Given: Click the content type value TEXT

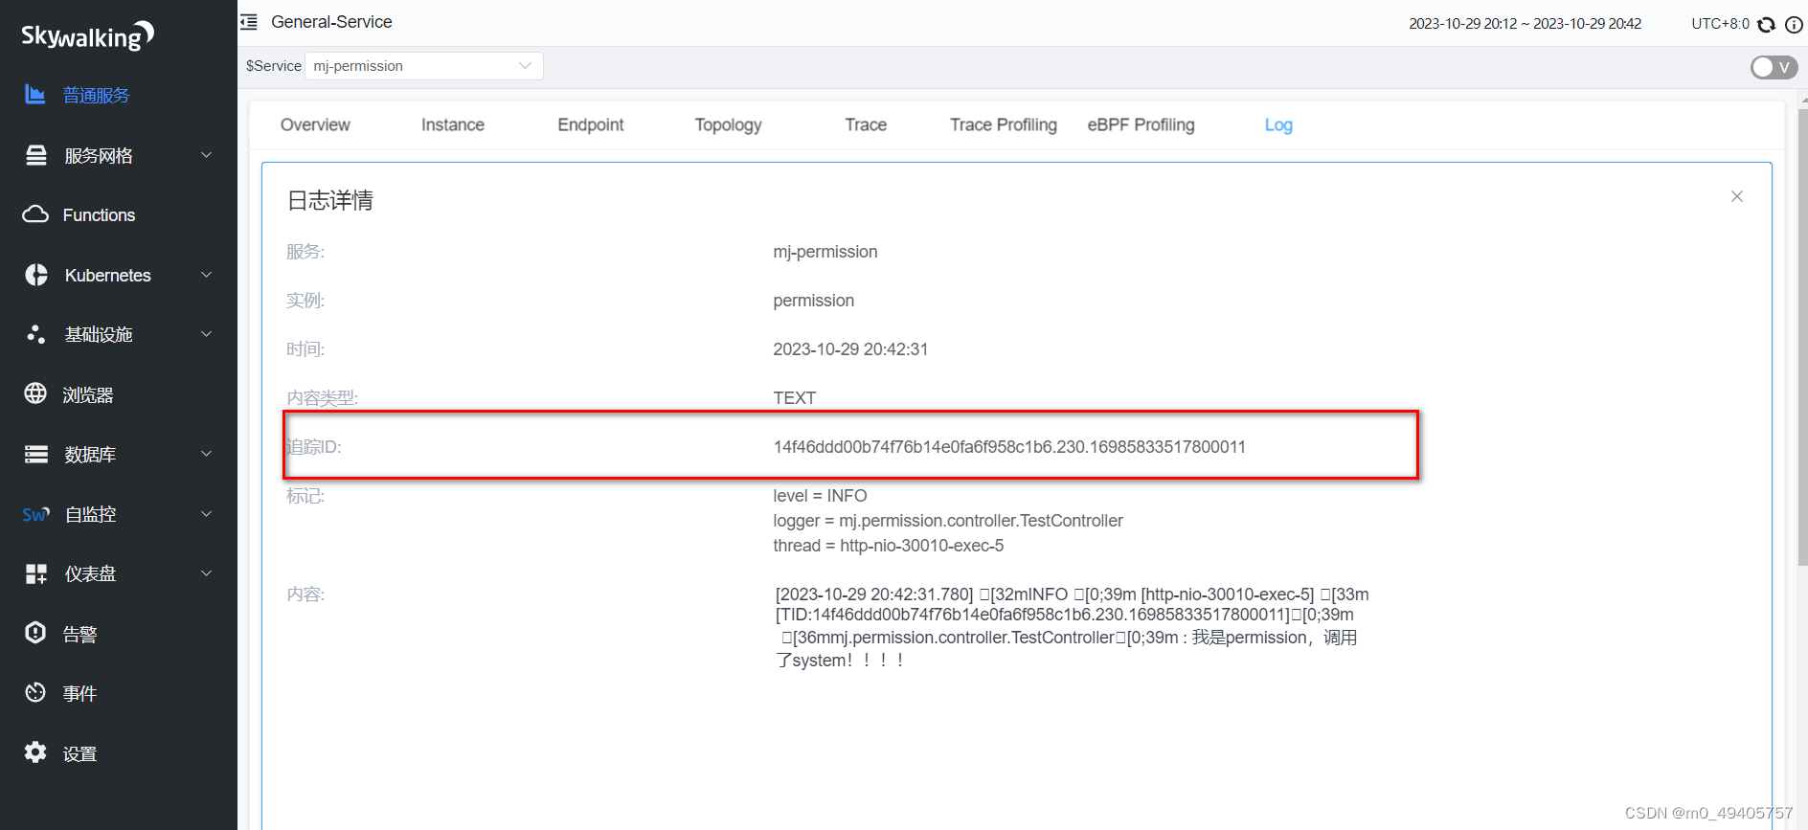Looking at the screenshot, I should (x=795, y=398).
